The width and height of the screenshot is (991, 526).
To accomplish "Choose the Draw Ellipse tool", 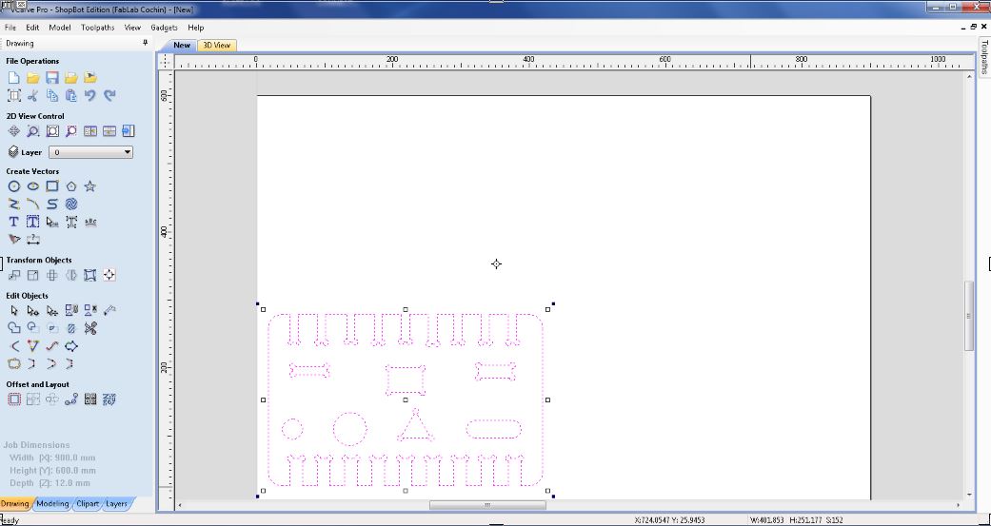I will 33,186.
